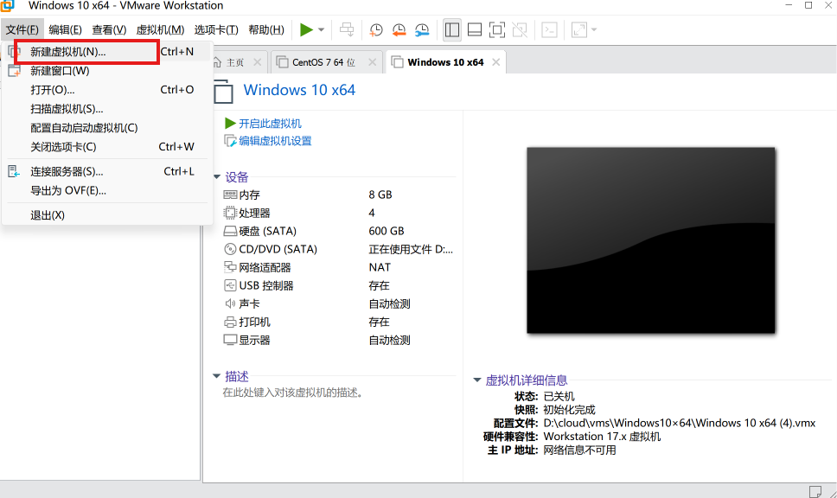Collapse the 设备 section
837x498 pixels.
point(217,176)
